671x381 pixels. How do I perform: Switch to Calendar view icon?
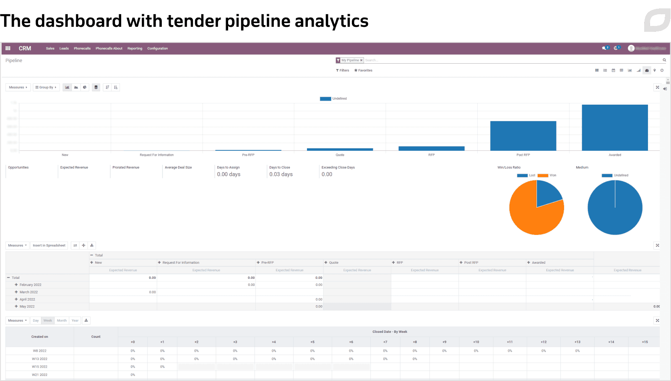pos(613,70)
